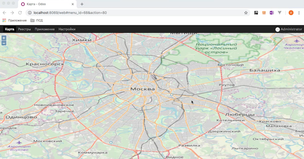Open the Настройки menu

click(67, 29)
